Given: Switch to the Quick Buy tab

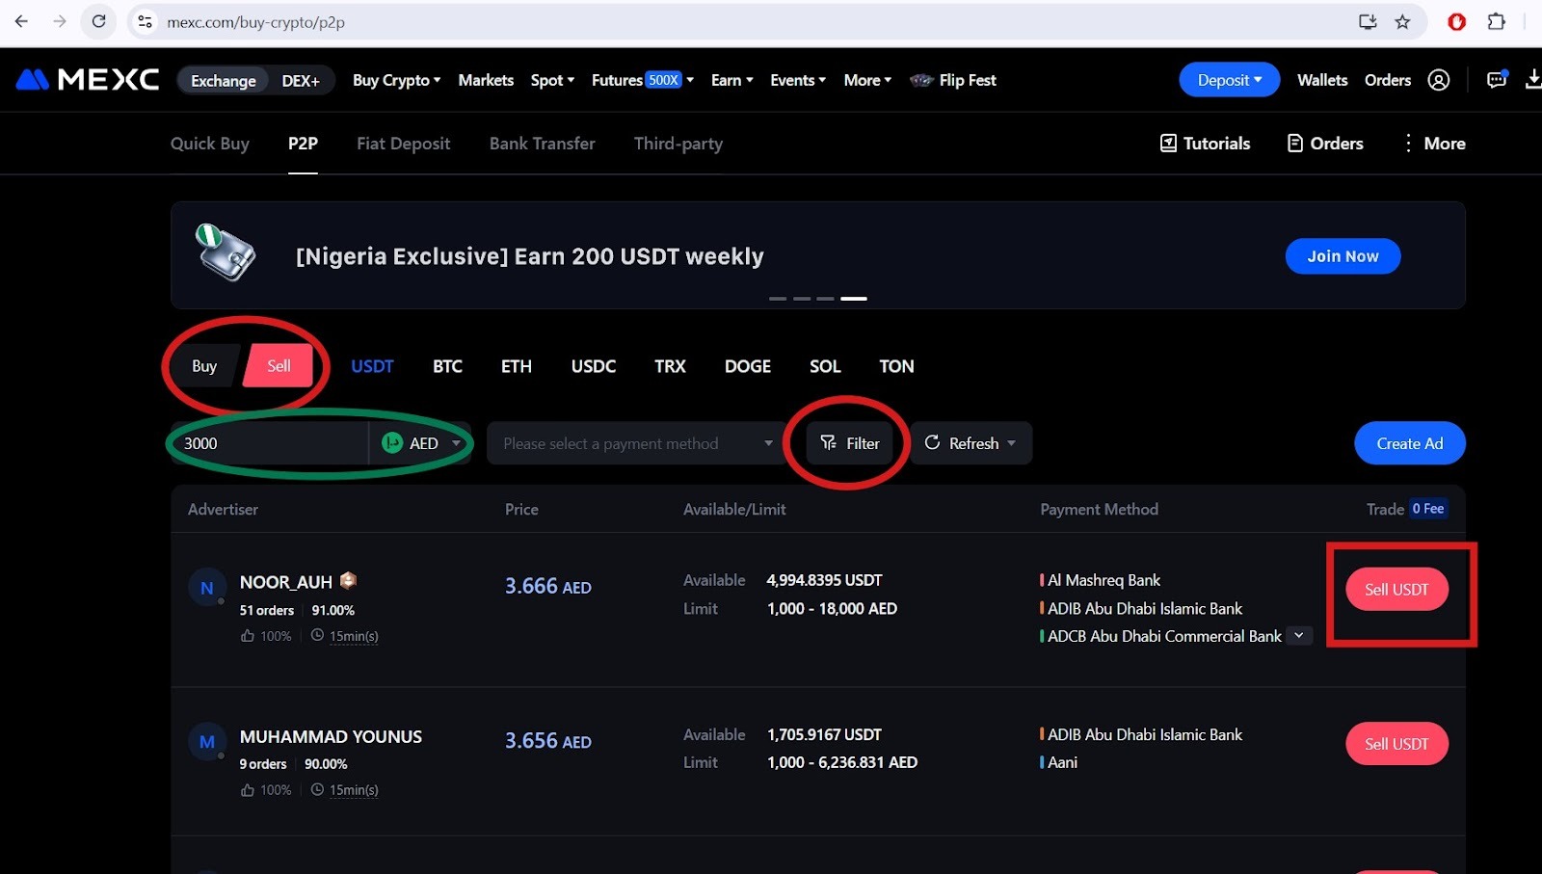Looking at the screenshot, I should click(x=209, y=144).
